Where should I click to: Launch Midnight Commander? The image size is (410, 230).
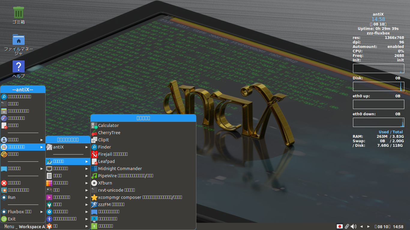(143, 169)
